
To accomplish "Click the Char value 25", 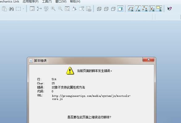I will tap(53, 83).
